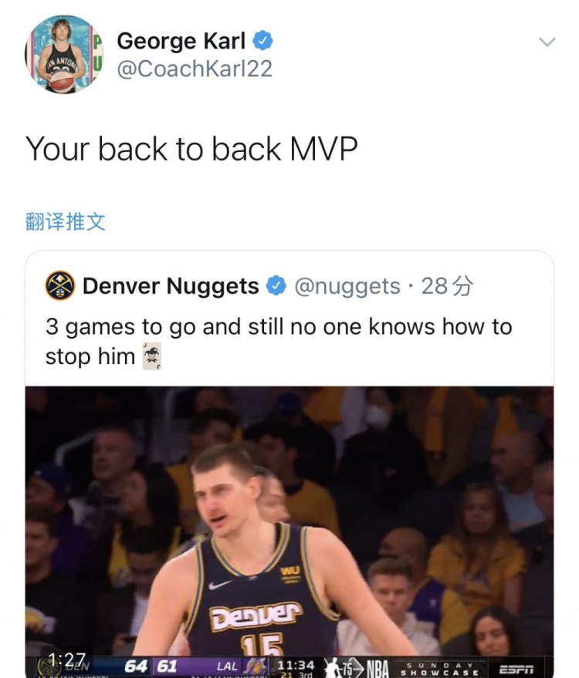The width and height of the screenshot is (579, 678).
Task: Expand the tweet options chevron
Action: (547, 42)
